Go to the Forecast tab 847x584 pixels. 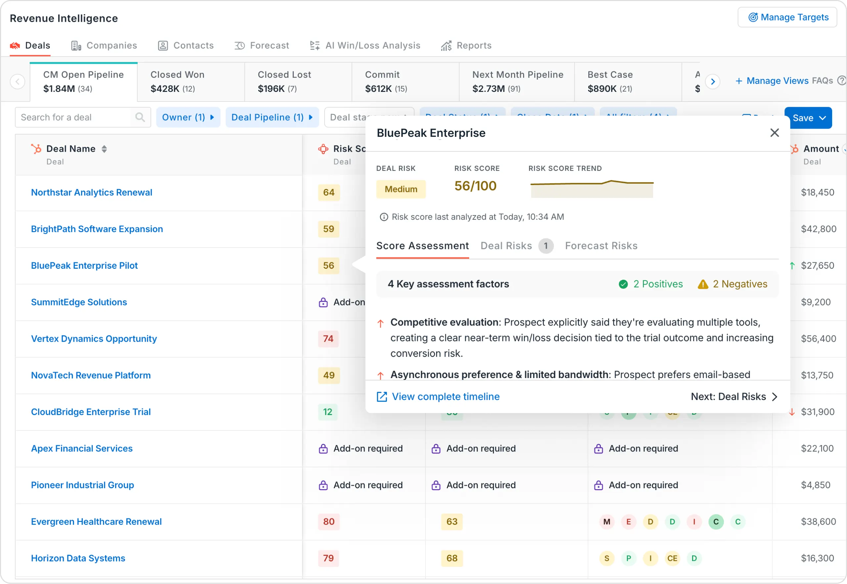click(262, 45)
